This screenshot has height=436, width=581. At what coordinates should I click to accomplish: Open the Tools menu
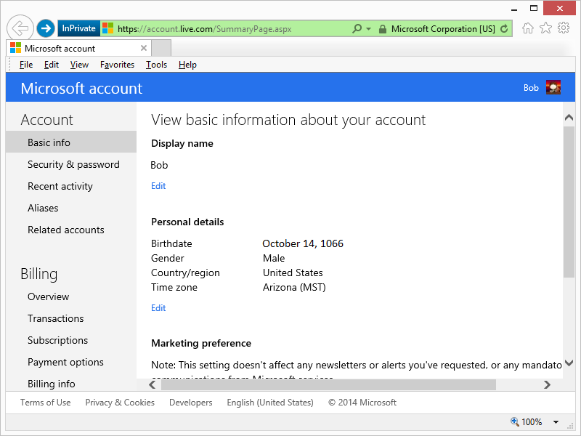[156, 65]
